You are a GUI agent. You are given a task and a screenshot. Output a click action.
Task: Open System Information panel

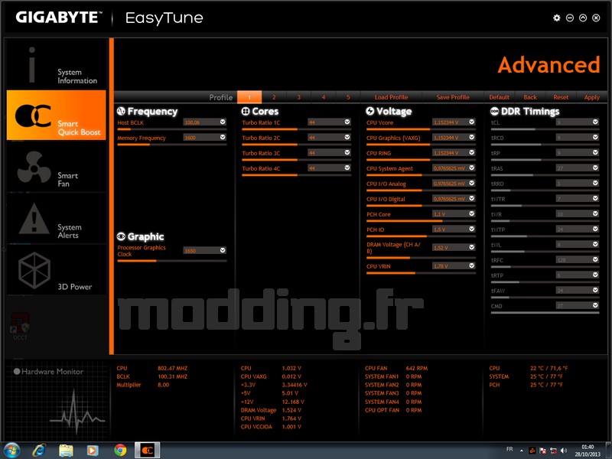click(56, 64)
